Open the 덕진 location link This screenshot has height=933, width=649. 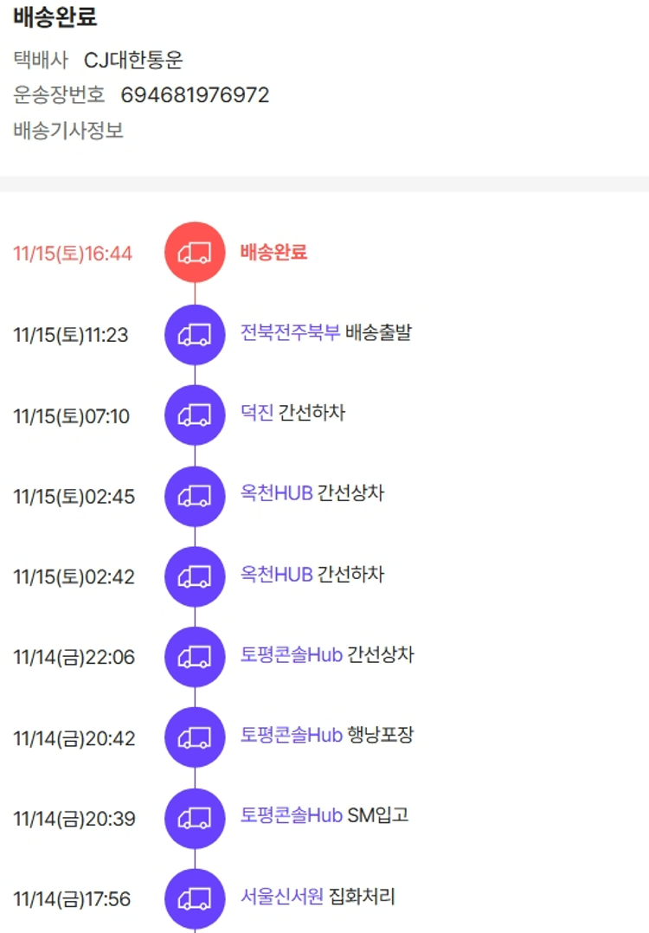[256, 413]
